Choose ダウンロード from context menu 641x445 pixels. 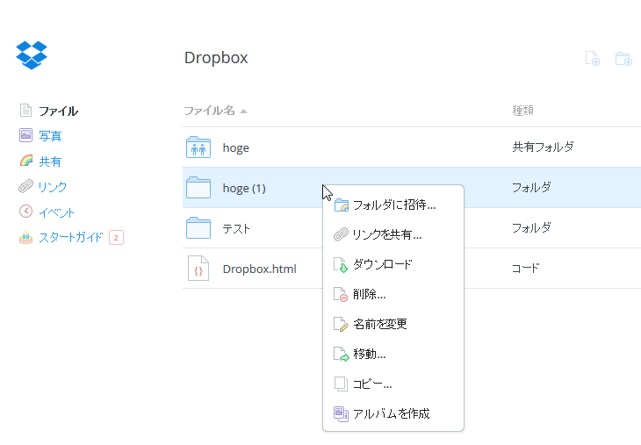[393, 264]
